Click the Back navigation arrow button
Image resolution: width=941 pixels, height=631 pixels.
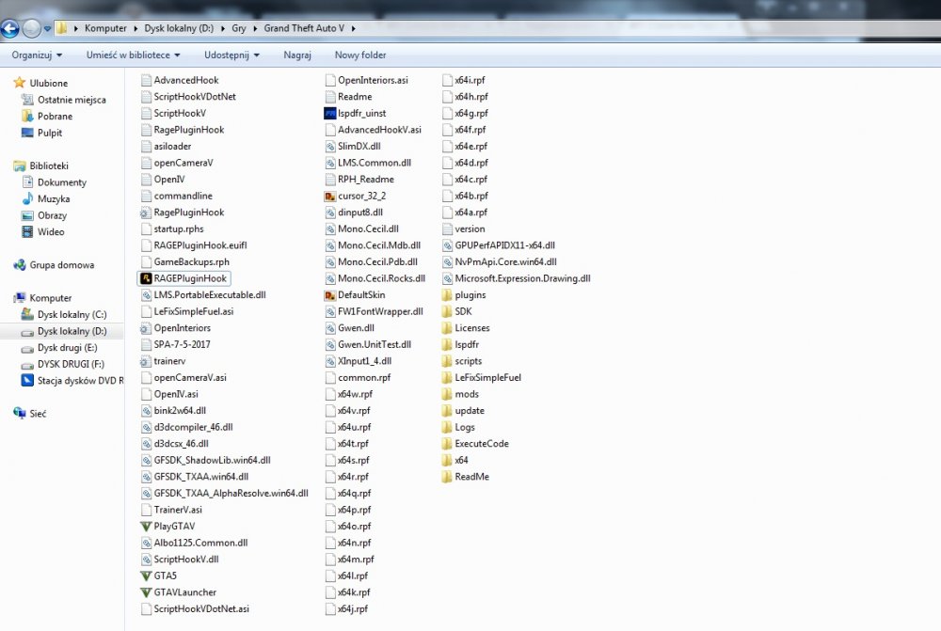(10, 28)
